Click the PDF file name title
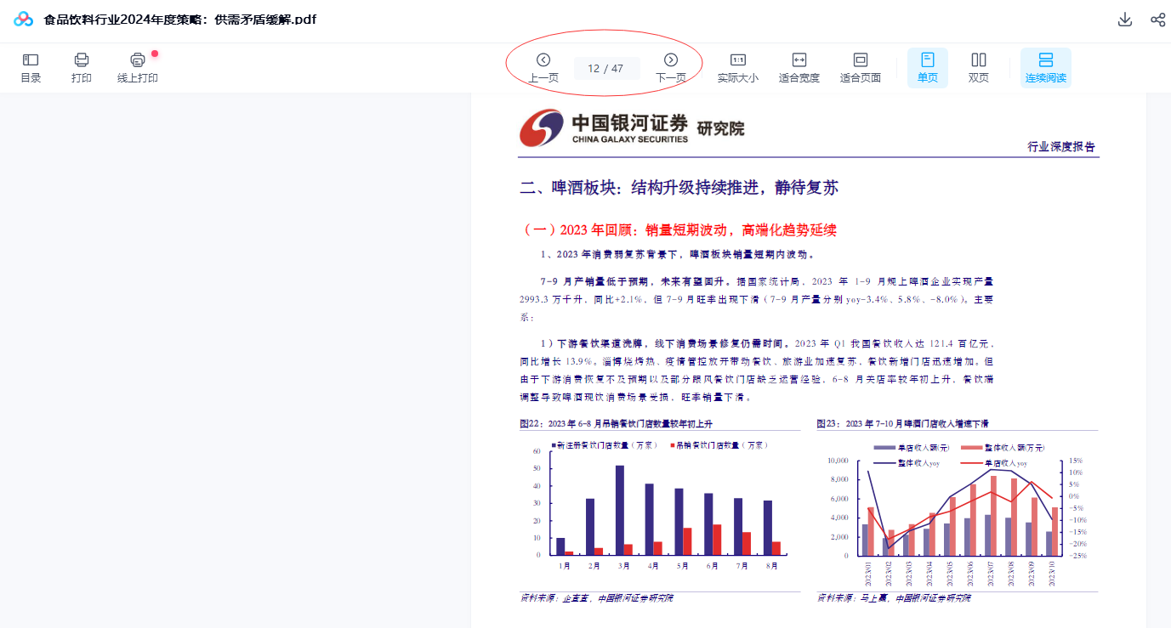Screen dimensions: 1171x628 180,20
